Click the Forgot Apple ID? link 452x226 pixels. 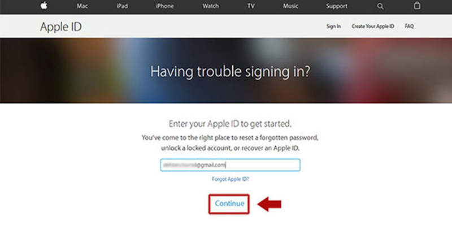point(231,179)
